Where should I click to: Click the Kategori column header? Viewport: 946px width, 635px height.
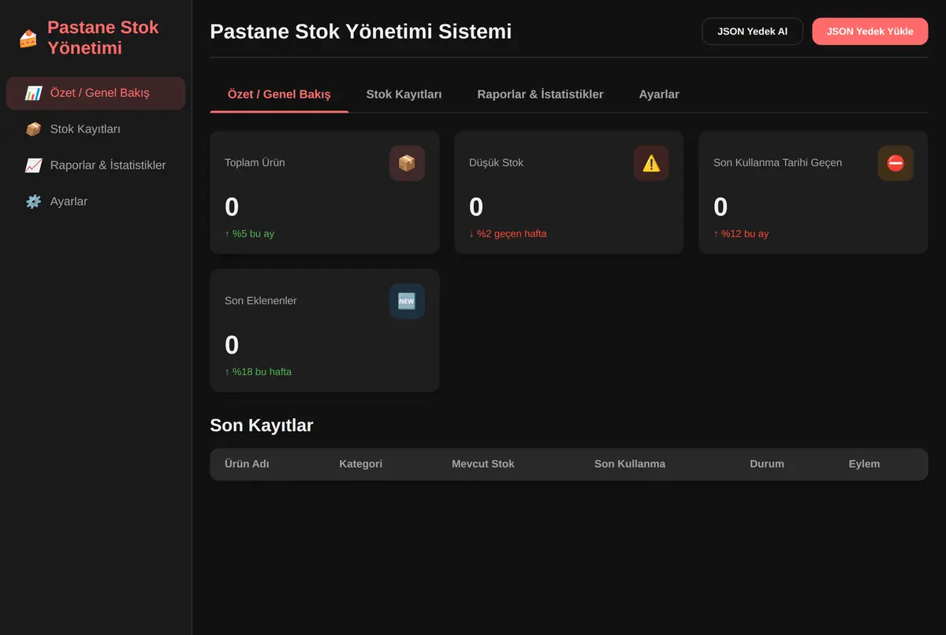pos(360,464)
